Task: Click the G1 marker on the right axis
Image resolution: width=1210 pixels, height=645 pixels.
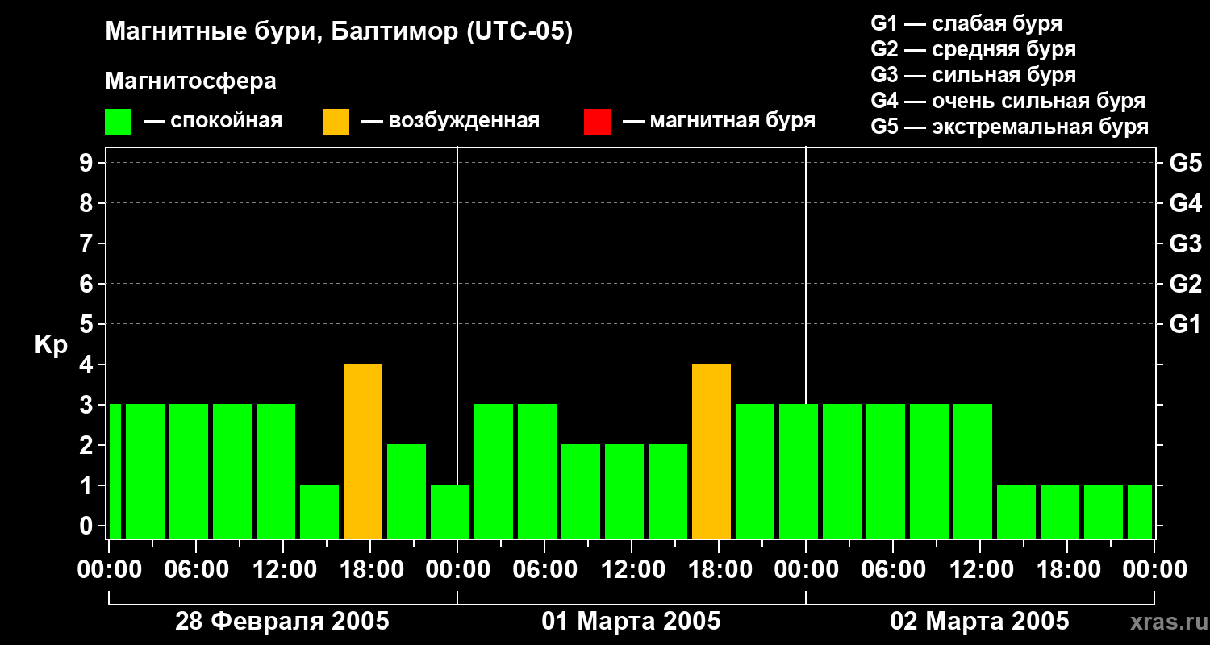Action: 1185,324
